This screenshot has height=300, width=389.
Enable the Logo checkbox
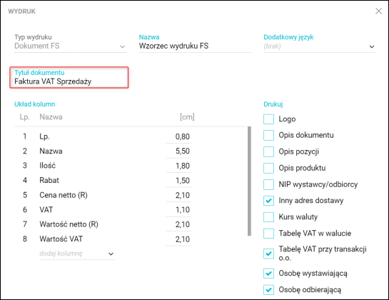point(268,119)
